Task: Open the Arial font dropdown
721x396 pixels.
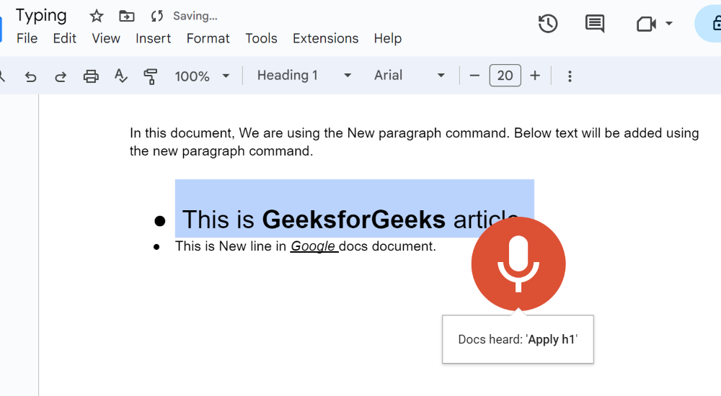Action: point(410,76)
